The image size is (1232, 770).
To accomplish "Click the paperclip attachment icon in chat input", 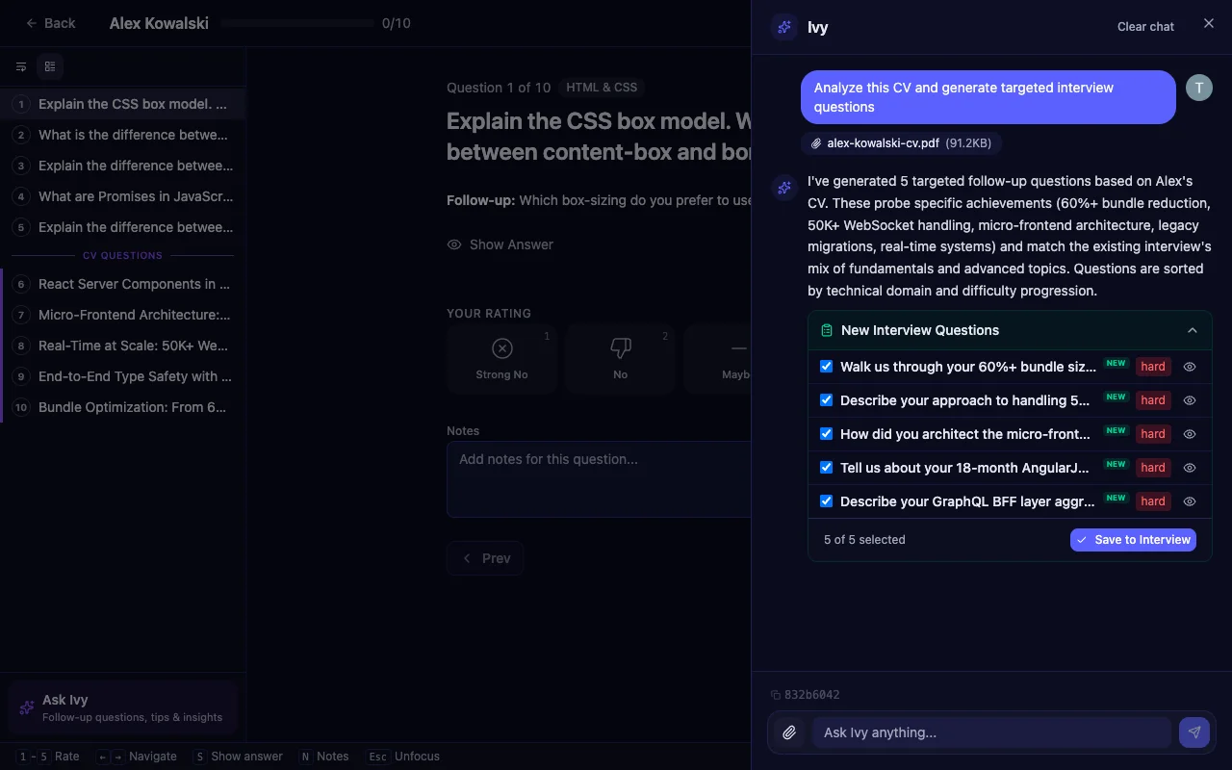I will 789,732.
